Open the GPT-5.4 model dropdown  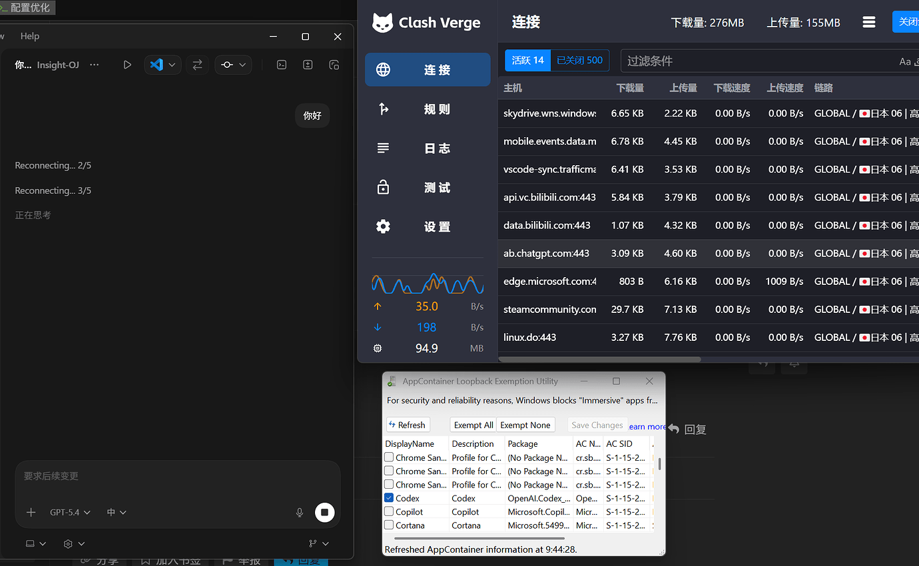pos(70,512)
